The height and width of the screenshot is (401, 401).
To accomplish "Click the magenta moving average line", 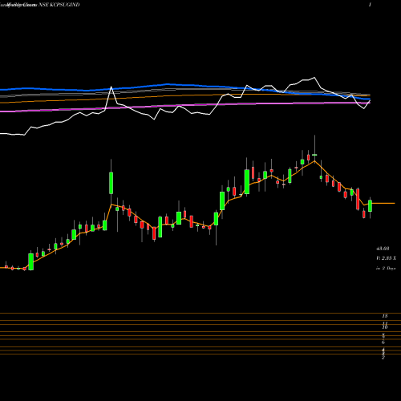I will coord(184,105).
